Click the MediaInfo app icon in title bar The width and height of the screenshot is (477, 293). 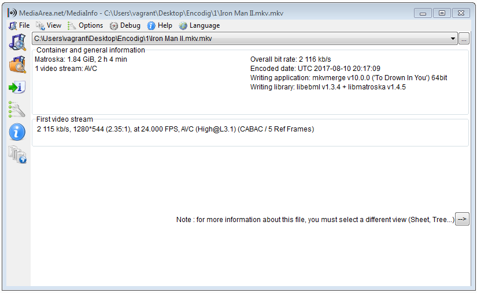point(12,13)
